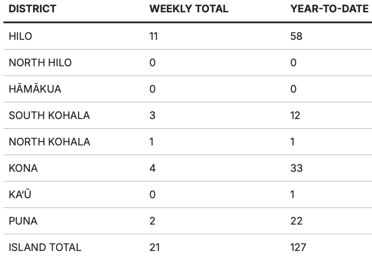Click South Kohala's year-to-date value 12
The height and width of the screenshot is (259, 372).
(x=296, y=116)
